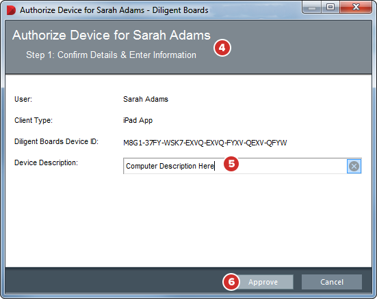
Task: Select the Diligent Boards Device ID value
Action: 205,143
